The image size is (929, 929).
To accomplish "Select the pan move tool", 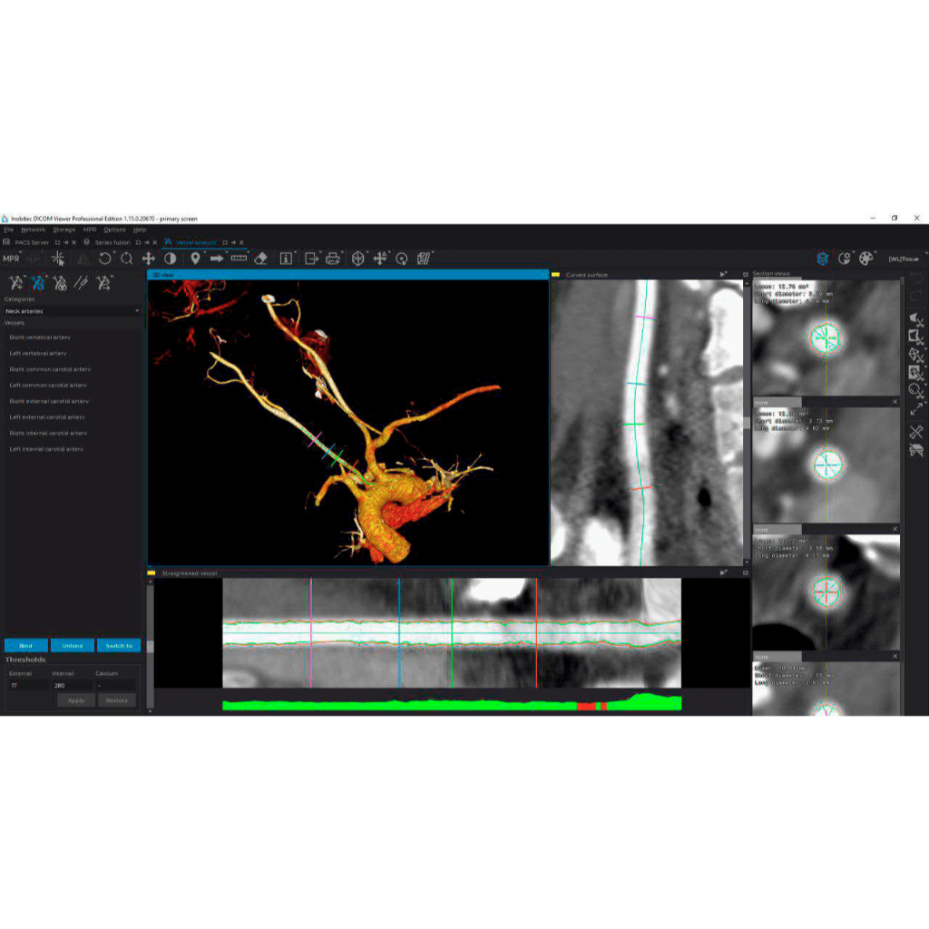I will (148, 259).
